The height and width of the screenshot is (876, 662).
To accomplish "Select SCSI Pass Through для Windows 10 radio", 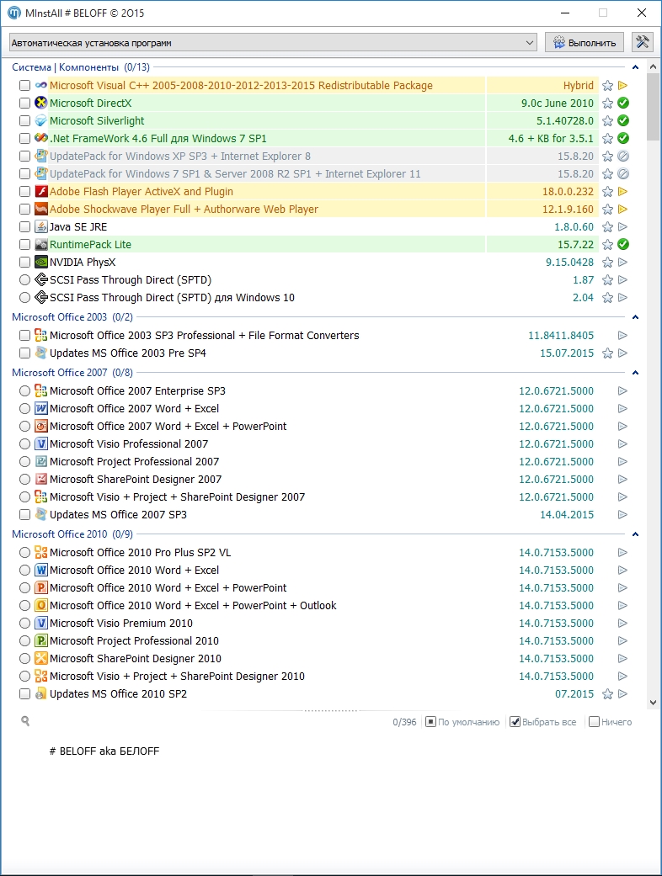I will click(x=24, y=297).
